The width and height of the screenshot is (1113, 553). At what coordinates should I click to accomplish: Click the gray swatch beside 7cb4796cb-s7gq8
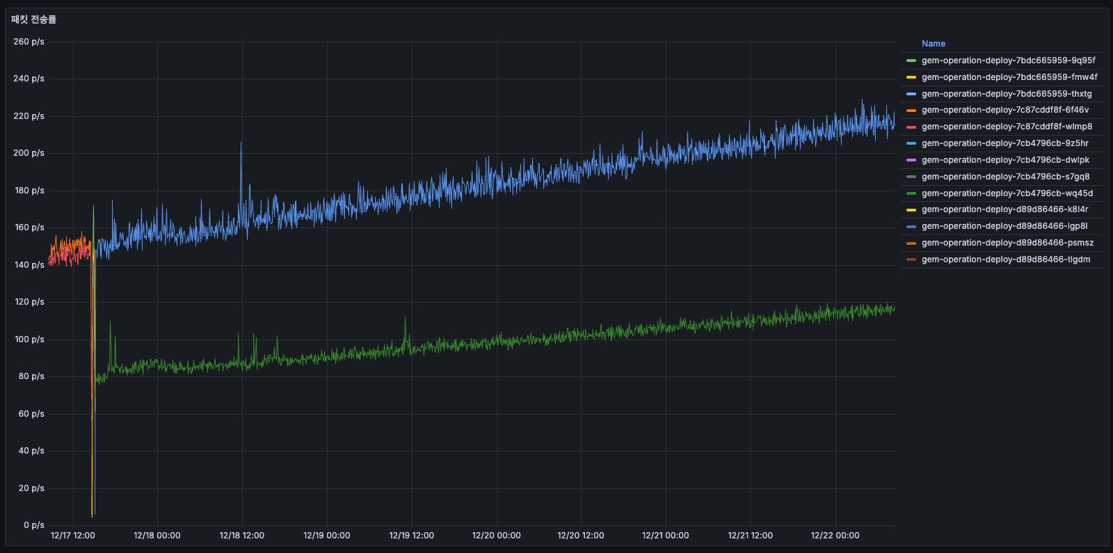(x=911, y=177)
